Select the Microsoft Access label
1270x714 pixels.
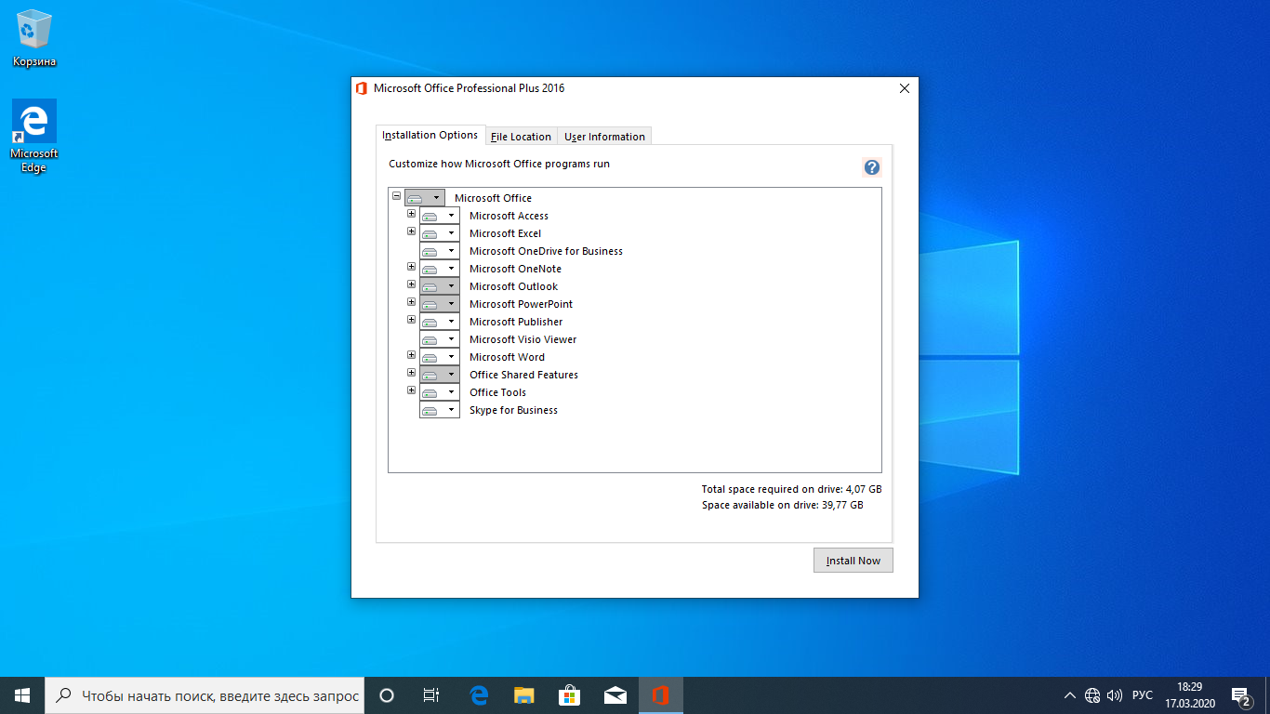tap(509, 216)
